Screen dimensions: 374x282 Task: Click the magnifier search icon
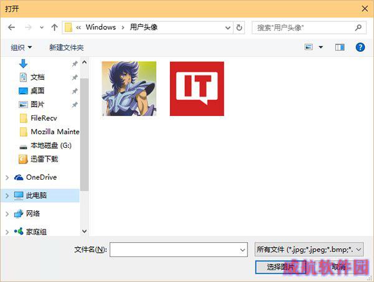358,27
